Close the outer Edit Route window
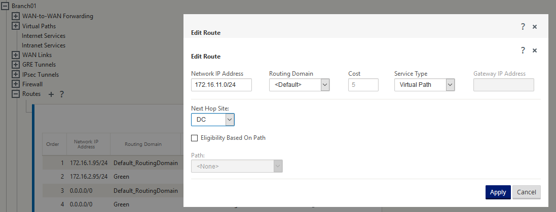 click(x=535, y=26)
